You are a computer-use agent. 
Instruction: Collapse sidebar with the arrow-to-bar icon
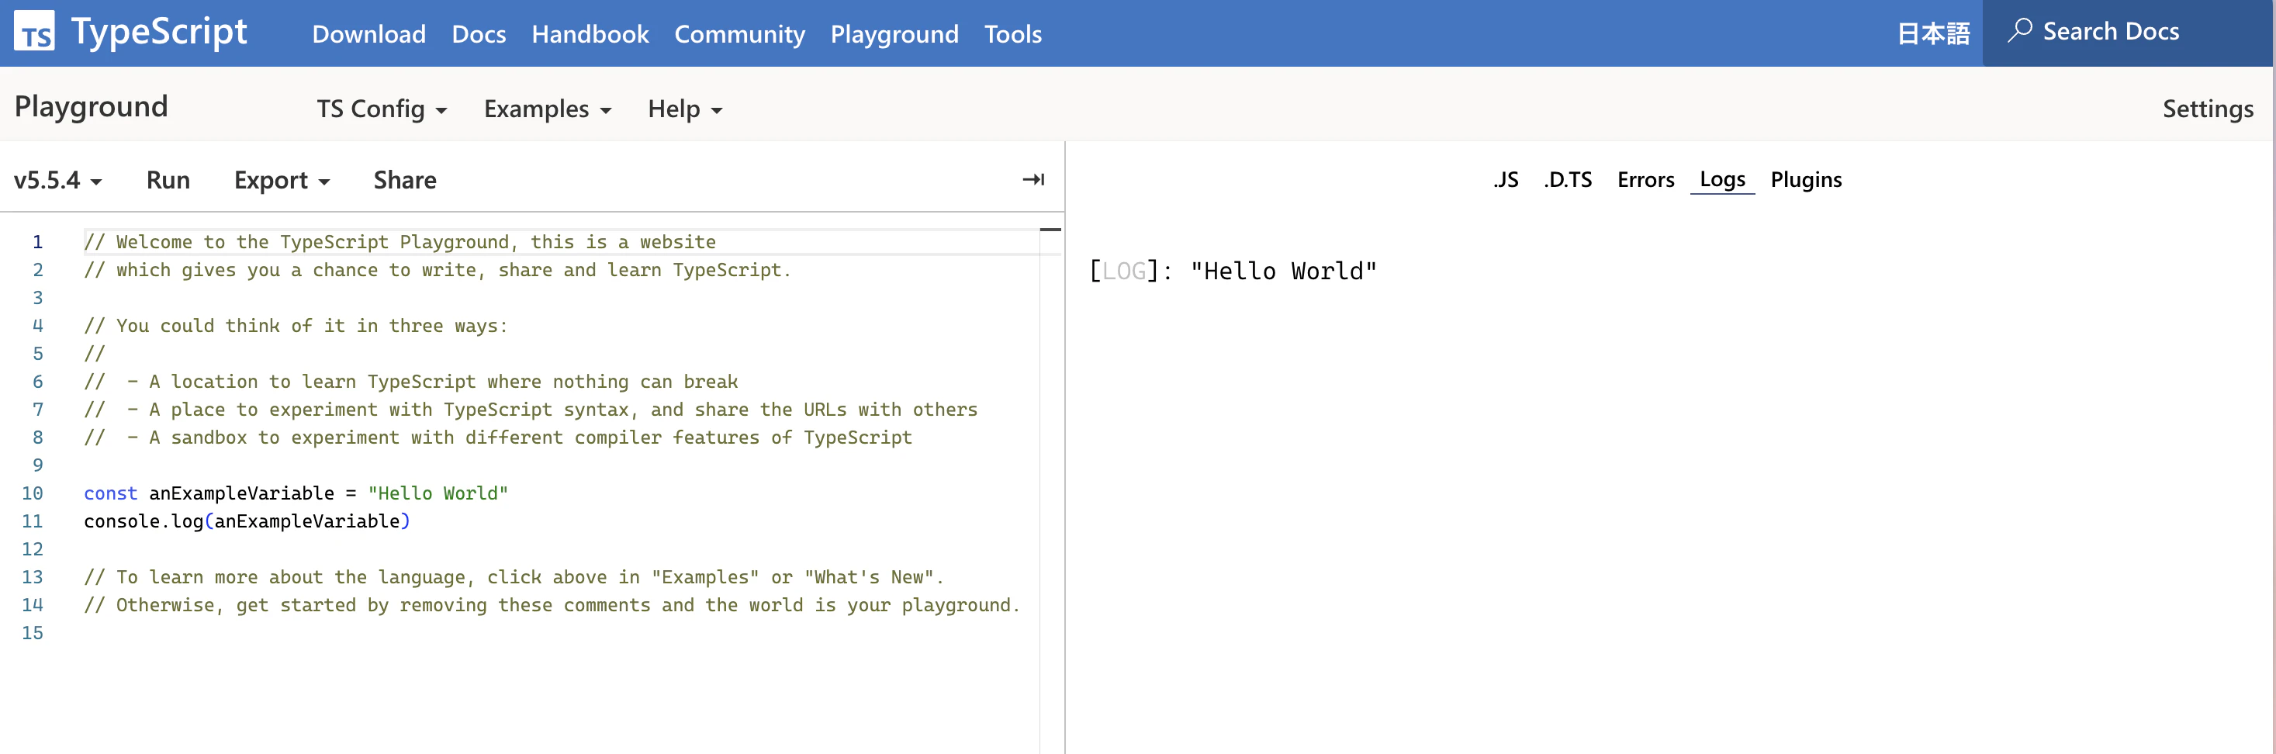click(1033, 179)
